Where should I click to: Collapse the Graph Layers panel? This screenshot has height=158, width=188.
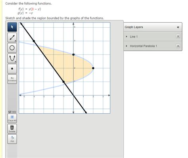click(178, 27)
